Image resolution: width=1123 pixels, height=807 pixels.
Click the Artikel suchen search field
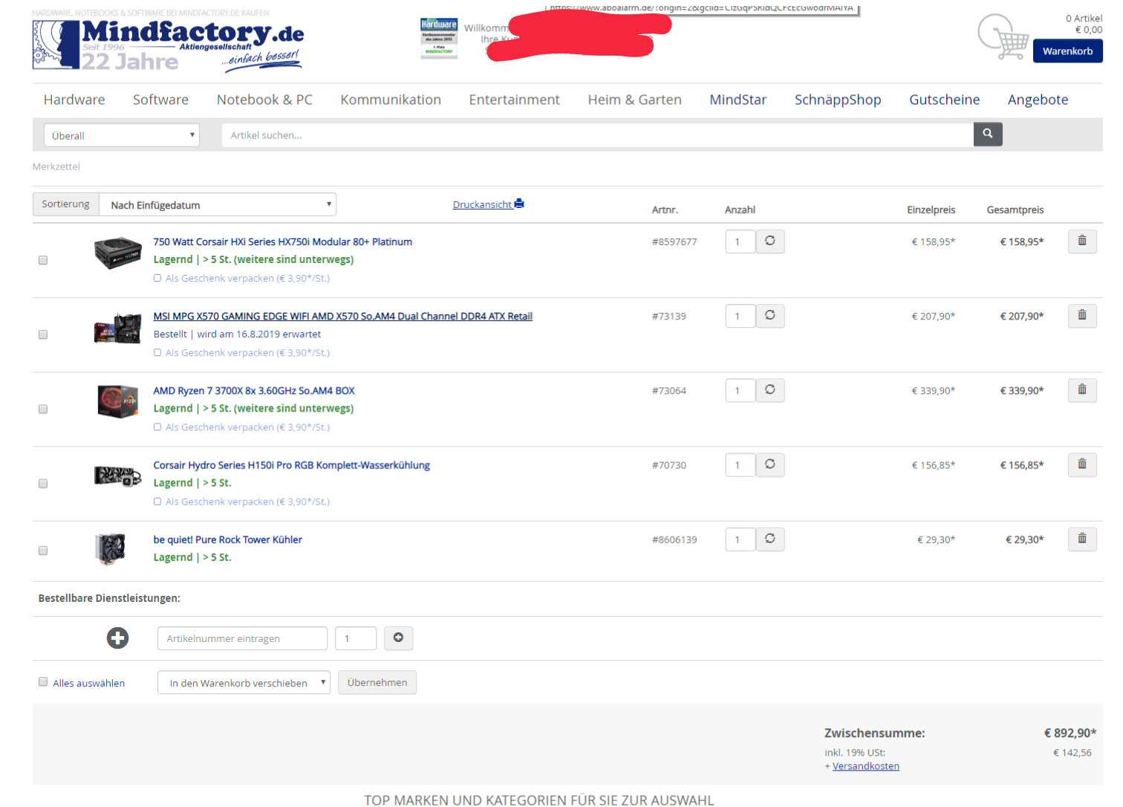pos(598,134)
